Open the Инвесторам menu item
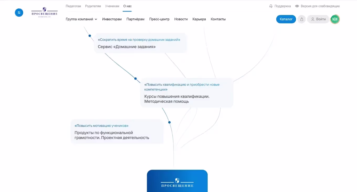This screenshot has height=192, width=357. click(112, 19)
